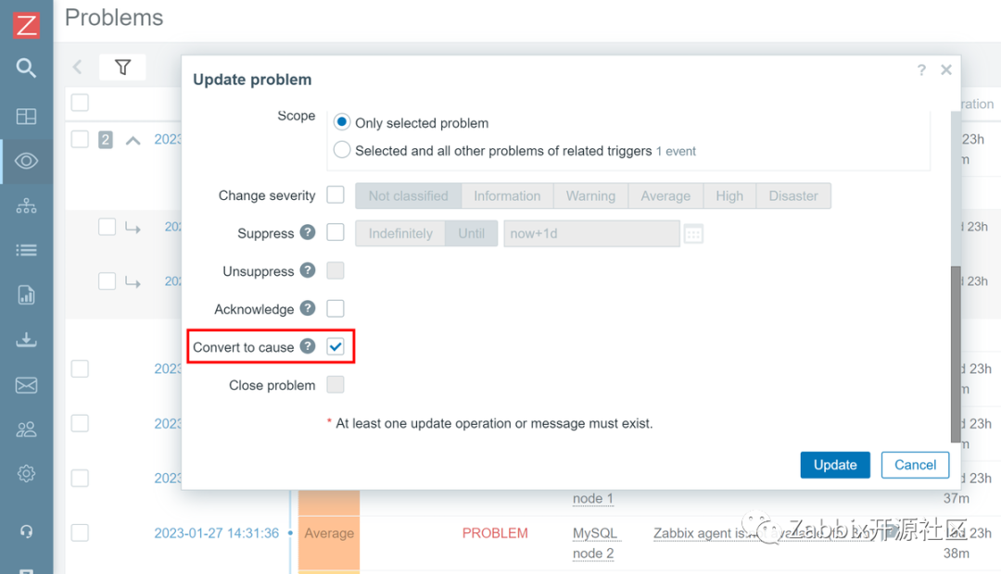Click the Alerts envelope icon in sidebar
The height and width of the screenshot is (574, 1001).
(x=26, y=384)
